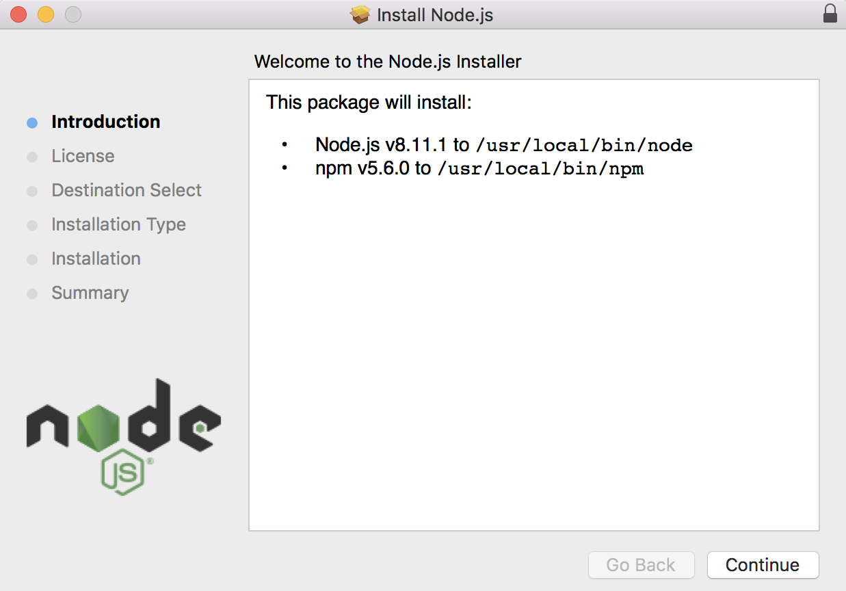
Task: Click the lock icon in title bar
Action: point(830,14)
